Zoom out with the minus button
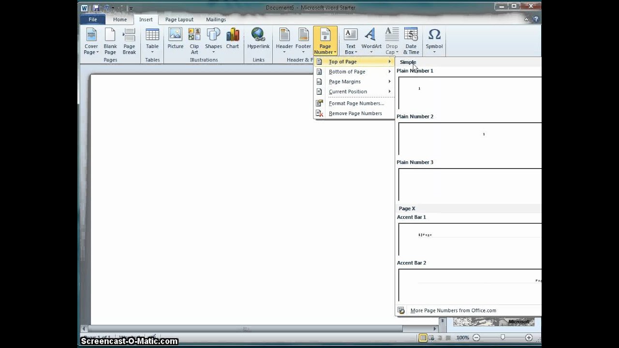 tap(476, 337)
